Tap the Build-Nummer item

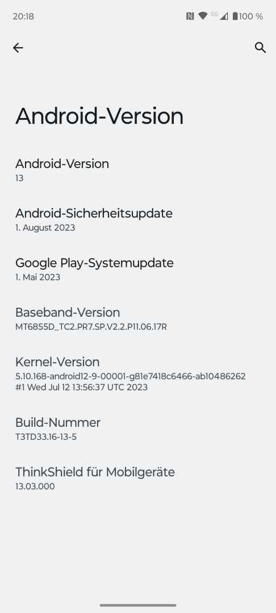coord(138,429)
